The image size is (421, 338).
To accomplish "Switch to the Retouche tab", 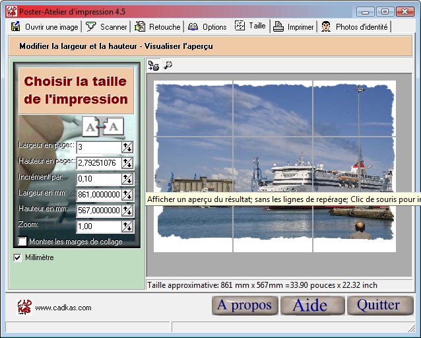I will click(158, 27).
